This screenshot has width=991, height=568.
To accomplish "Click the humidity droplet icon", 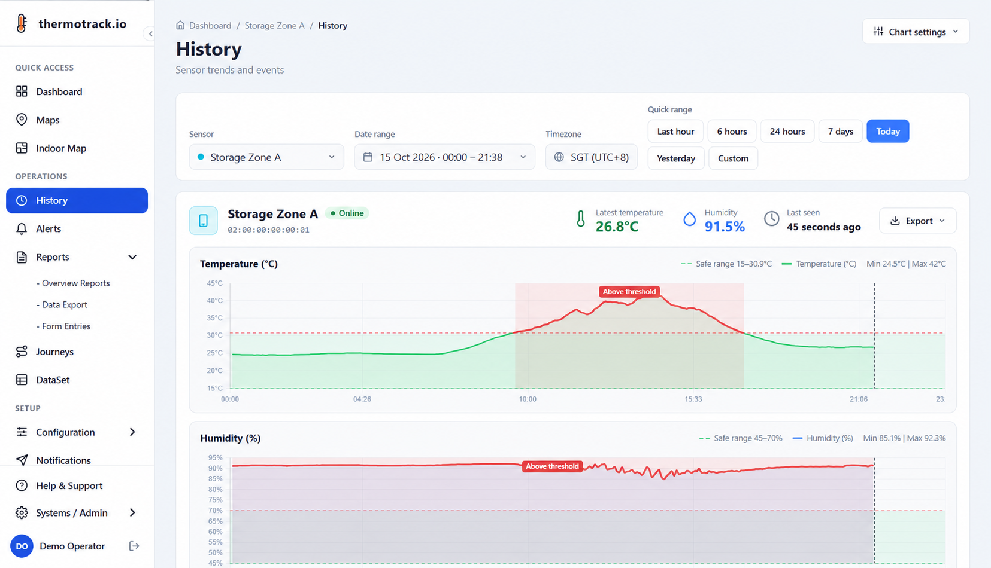I will click(689, 219).
